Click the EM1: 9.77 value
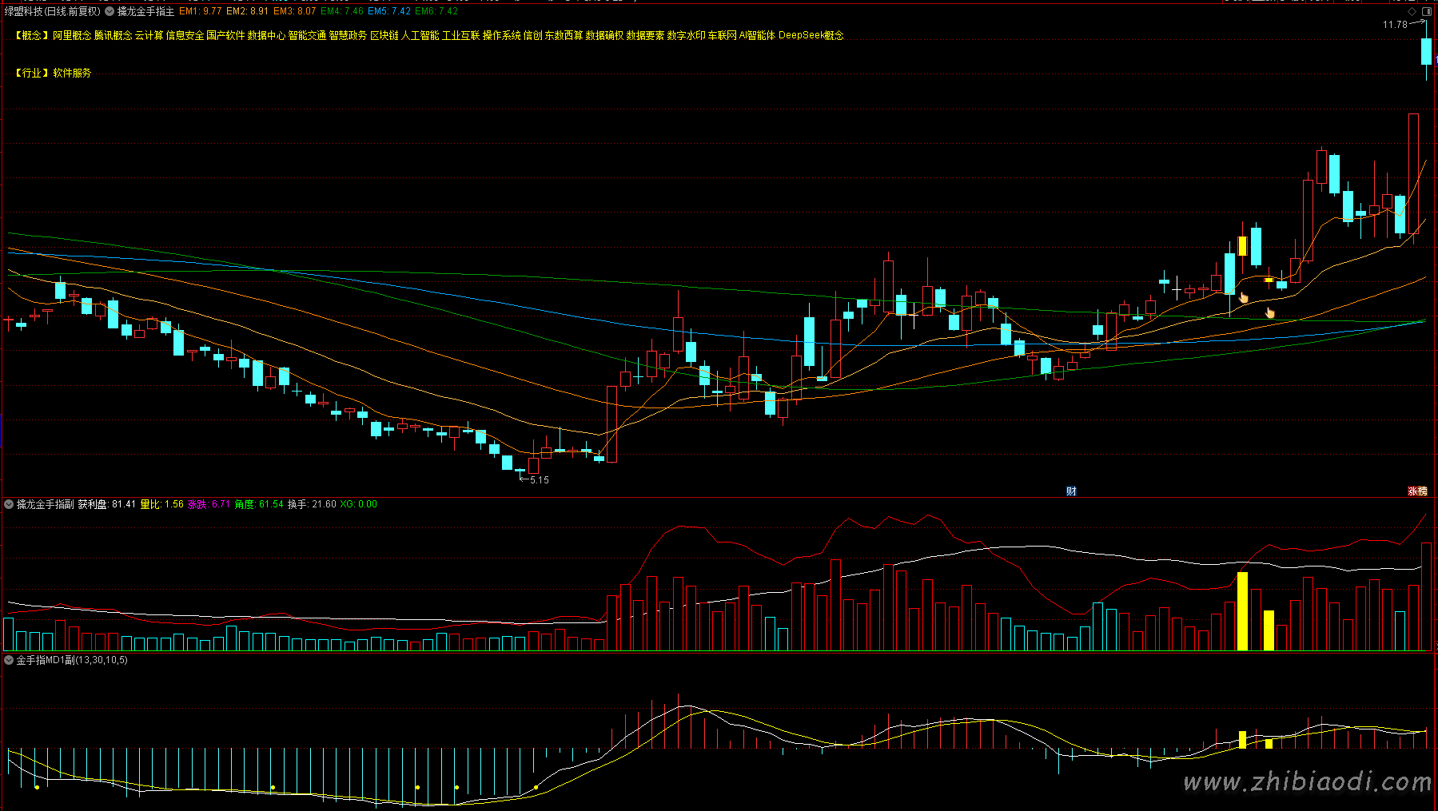1438x811 pixels. tap(201, 11)
